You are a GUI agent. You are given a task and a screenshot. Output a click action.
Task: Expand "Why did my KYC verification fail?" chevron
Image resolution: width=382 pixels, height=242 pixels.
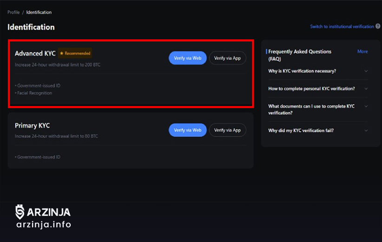[366, 131]
